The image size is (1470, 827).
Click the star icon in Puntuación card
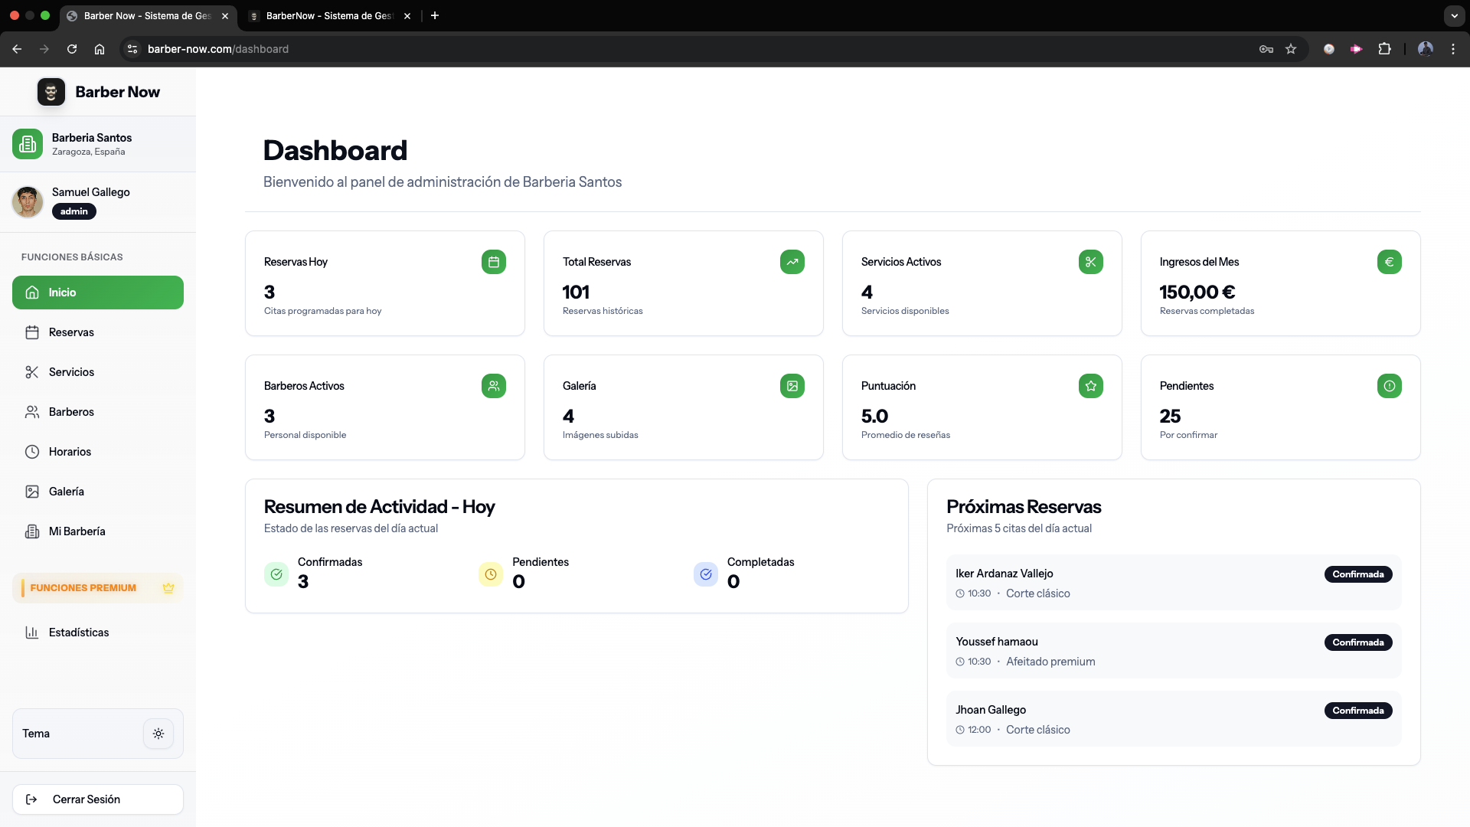[x=1091, y=386]
